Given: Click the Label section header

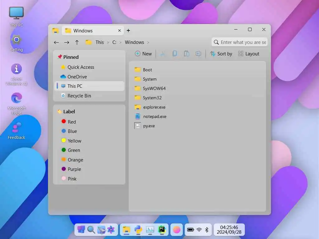Looking at the screenshot, I should [x=66, y=112].
